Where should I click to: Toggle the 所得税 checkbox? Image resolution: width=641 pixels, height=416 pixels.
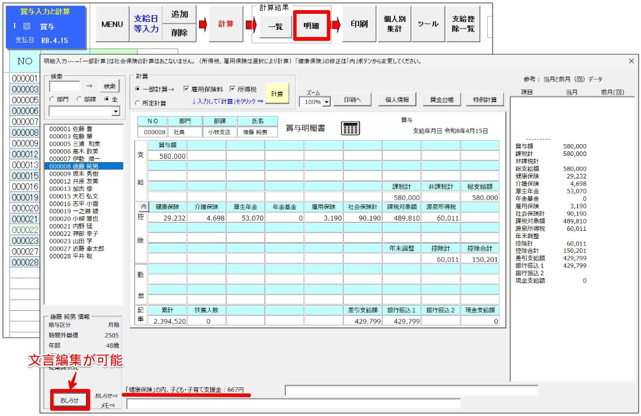tap(233, 89)
